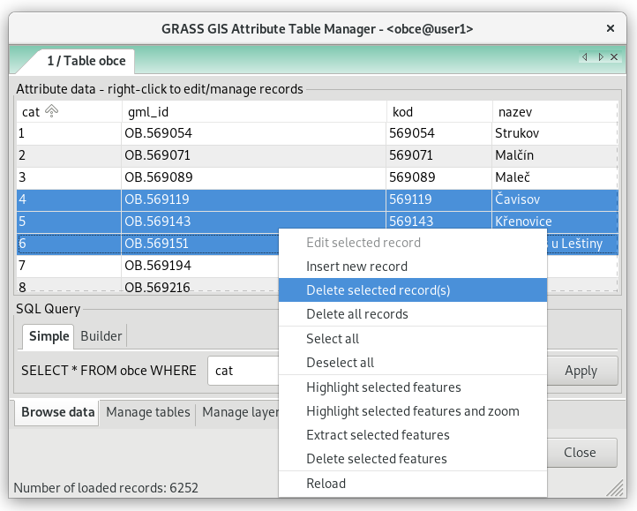Close the Table obce tab page
This screenshot has width=637, height=511.
tap(614, 56)
